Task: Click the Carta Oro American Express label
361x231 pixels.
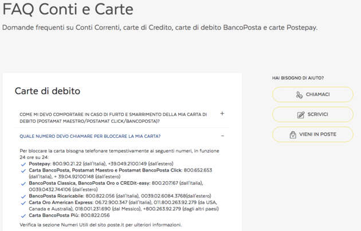Action: coord(61,202)
